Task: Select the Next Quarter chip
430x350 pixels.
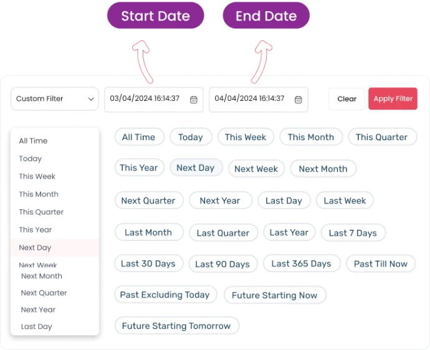Action: (148, 201)
